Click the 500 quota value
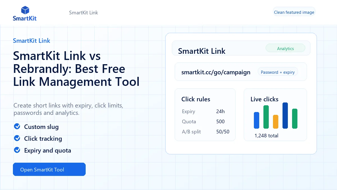Image resolution: width=337 pixels, height=190 pixels. click(220, 122)
